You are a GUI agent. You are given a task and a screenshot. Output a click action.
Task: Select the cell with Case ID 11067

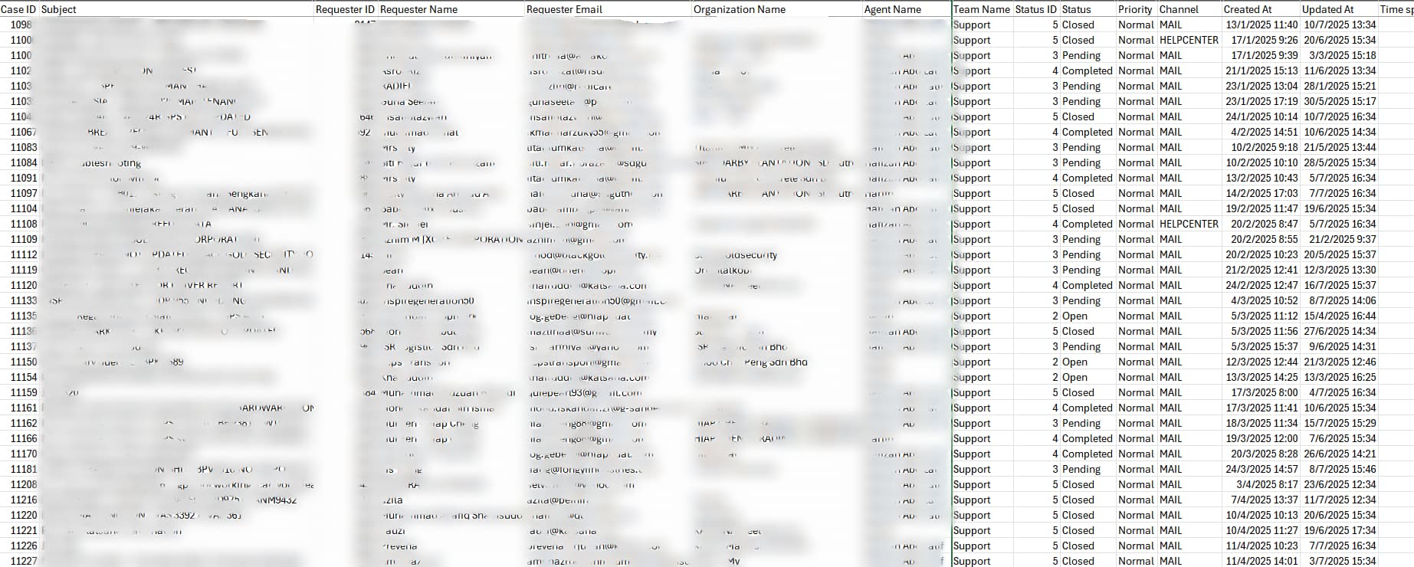click(x=24, y=132)
